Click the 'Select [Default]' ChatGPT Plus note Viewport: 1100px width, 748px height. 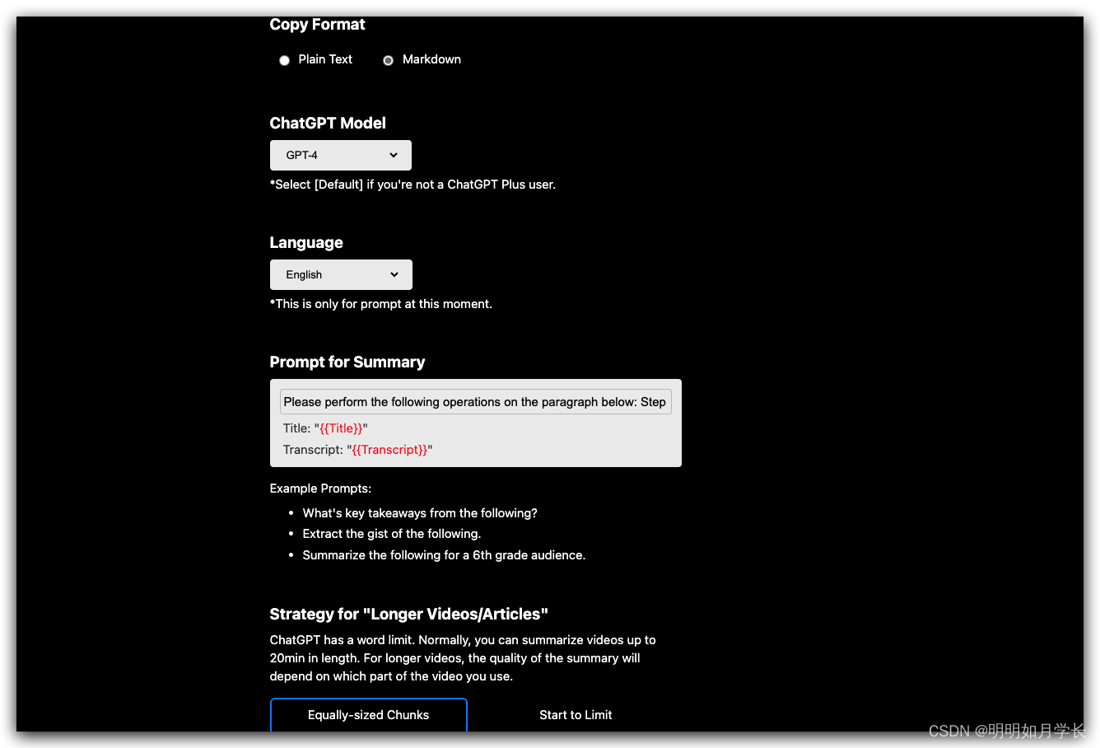pyautogui.click(x=412, y=185)
